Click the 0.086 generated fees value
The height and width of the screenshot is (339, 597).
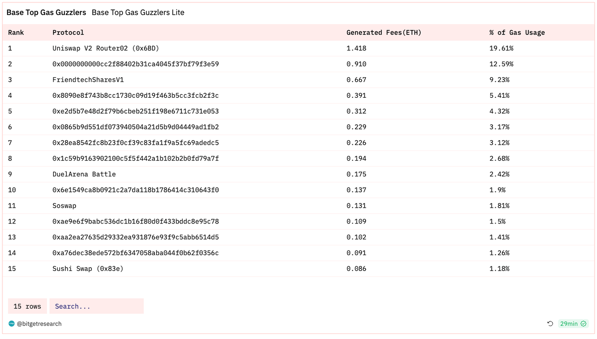point(356,269)
